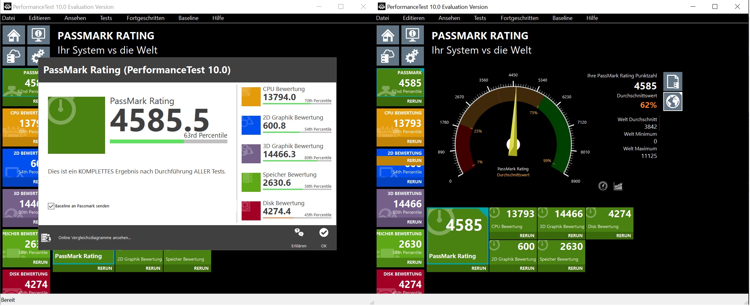Uncheck Baseline an Passmark senden
Viewport: 750px width, 306px height.
[x=51, y=206]
